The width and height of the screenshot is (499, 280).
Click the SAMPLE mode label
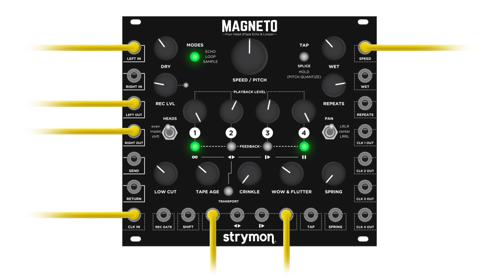tap(211, 62)
